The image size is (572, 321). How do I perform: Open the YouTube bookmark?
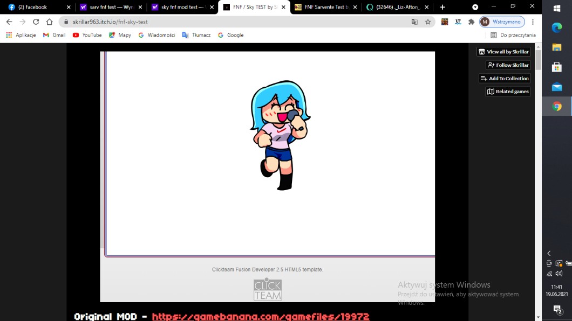[x=87, y=35]
